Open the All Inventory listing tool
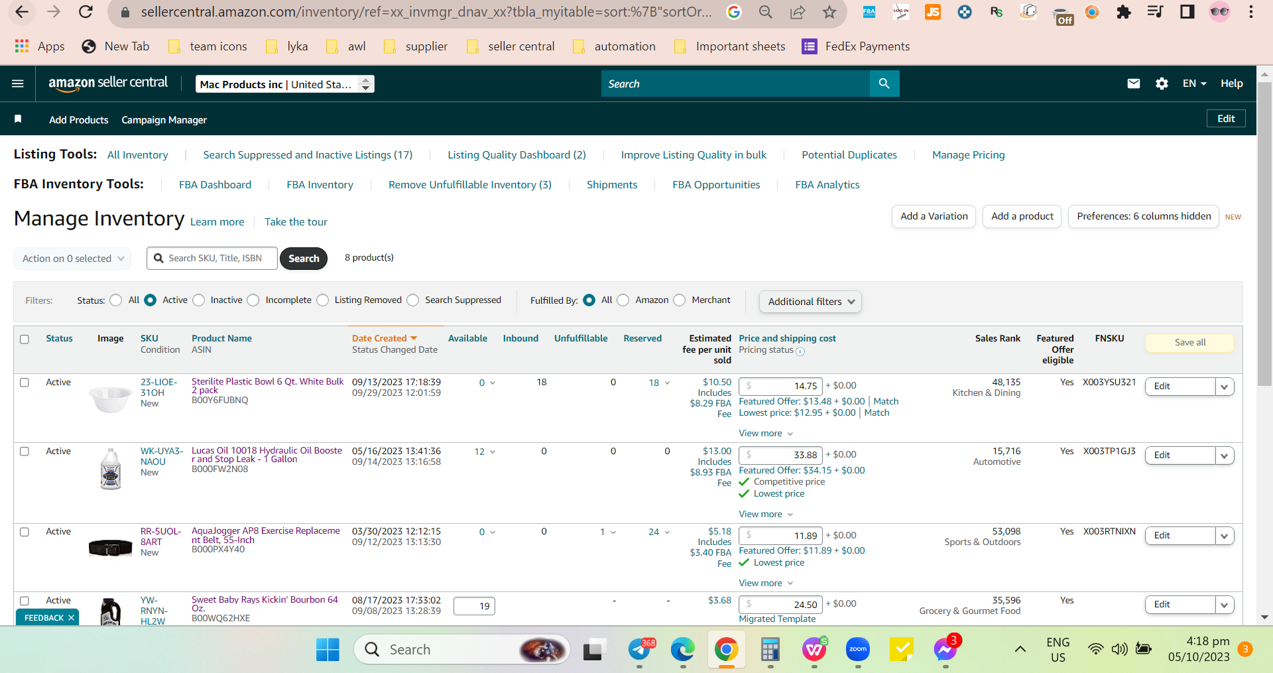1273x673 pixels. [138, 154]
